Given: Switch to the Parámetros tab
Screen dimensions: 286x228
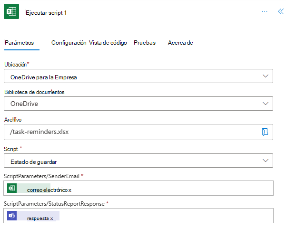Looking at the screenshot, I should click(19, 43).
